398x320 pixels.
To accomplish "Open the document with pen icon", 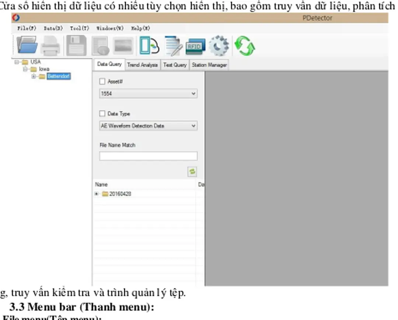I will click(173, 46).
